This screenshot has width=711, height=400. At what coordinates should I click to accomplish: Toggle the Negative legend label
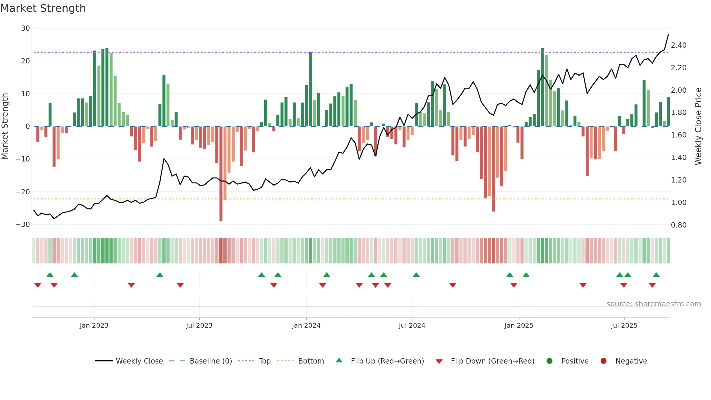point(631,361)
